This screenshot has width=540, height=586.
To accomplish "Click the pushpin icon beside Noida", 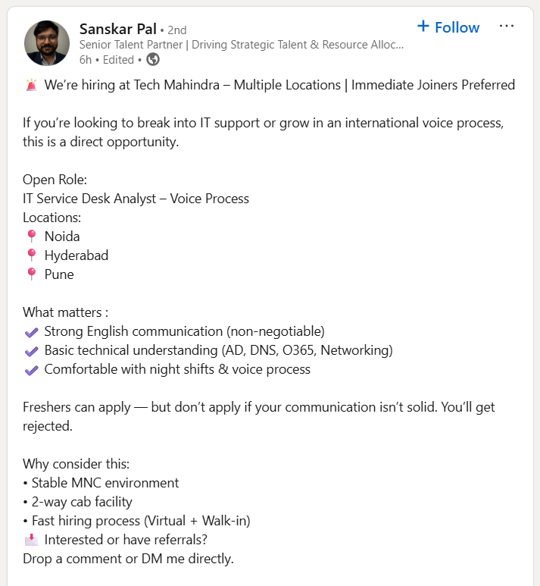I will tap(31, 237).
